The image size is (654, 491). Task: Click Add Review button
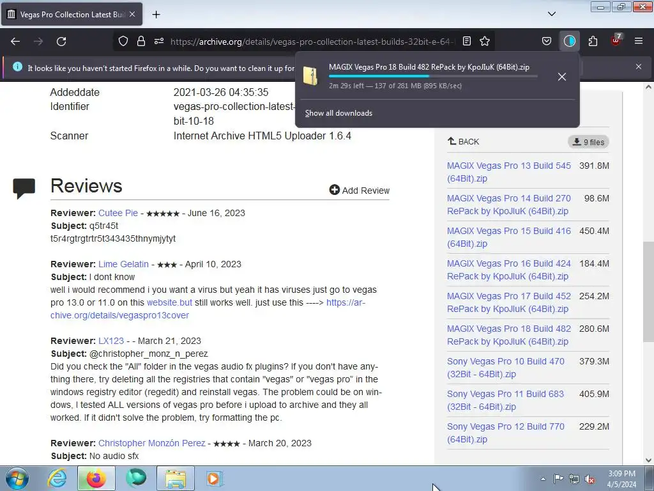pyautogui.click(x=359, y=191)
